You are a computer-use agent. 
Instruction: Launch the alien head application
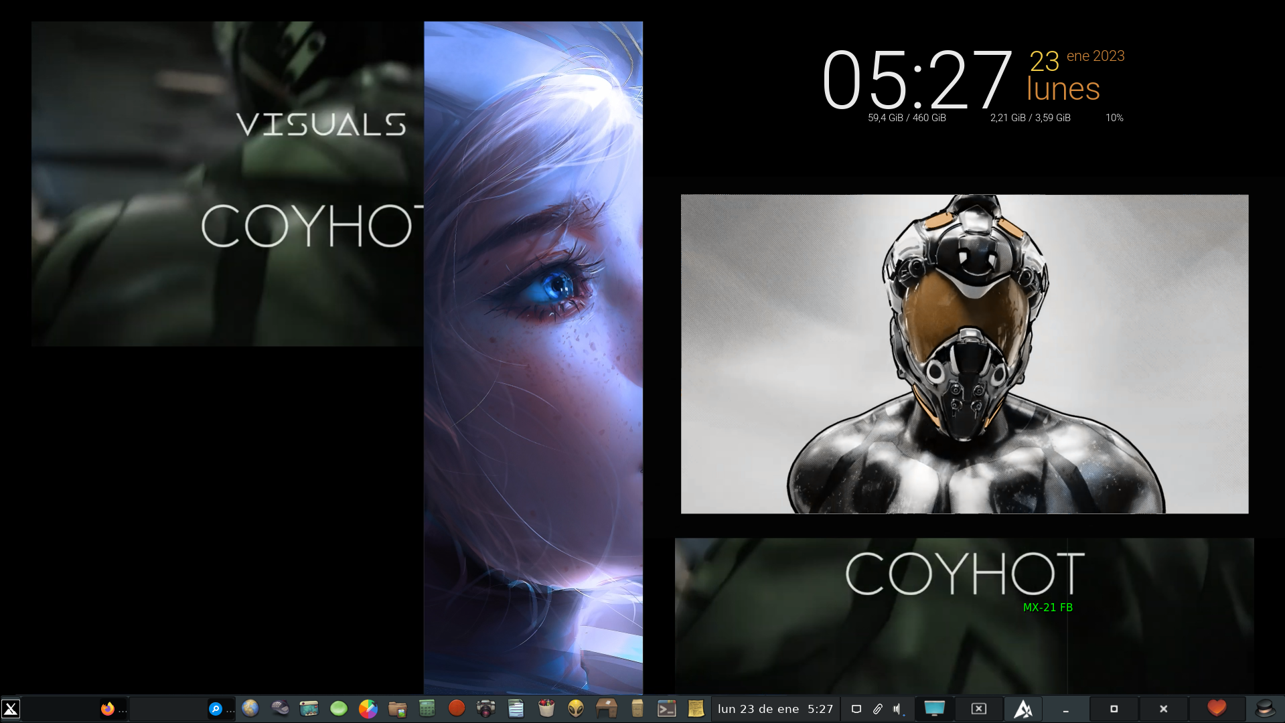576,708
